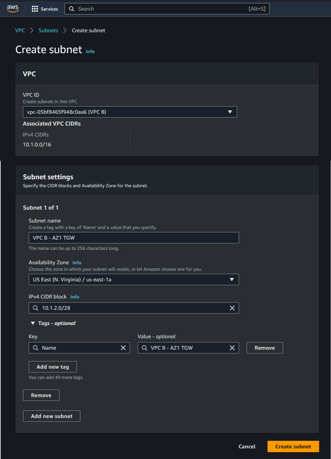Remove the Name tag row
The width and height of the screenshot is (331, 459).
pyautogui.click(x=264, y=348)
